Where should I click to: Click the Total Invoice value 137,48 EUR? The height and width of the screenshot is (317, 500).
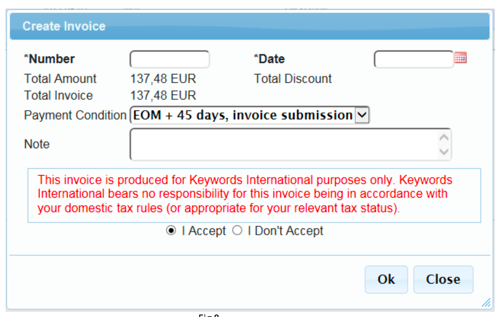(x=163, y=95)
